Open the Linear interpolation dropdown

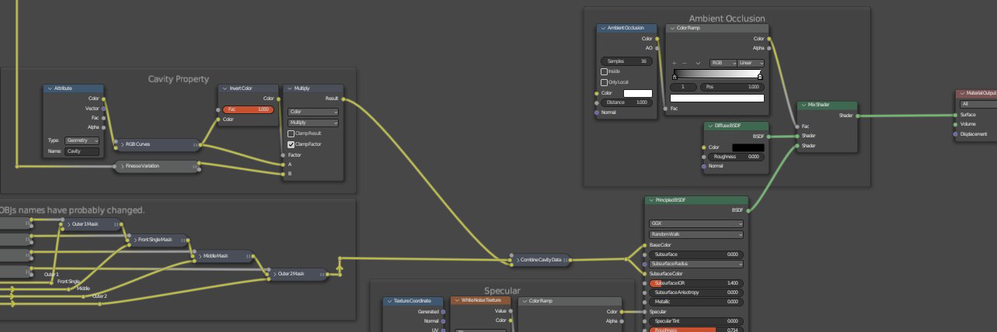click(751, 63)
